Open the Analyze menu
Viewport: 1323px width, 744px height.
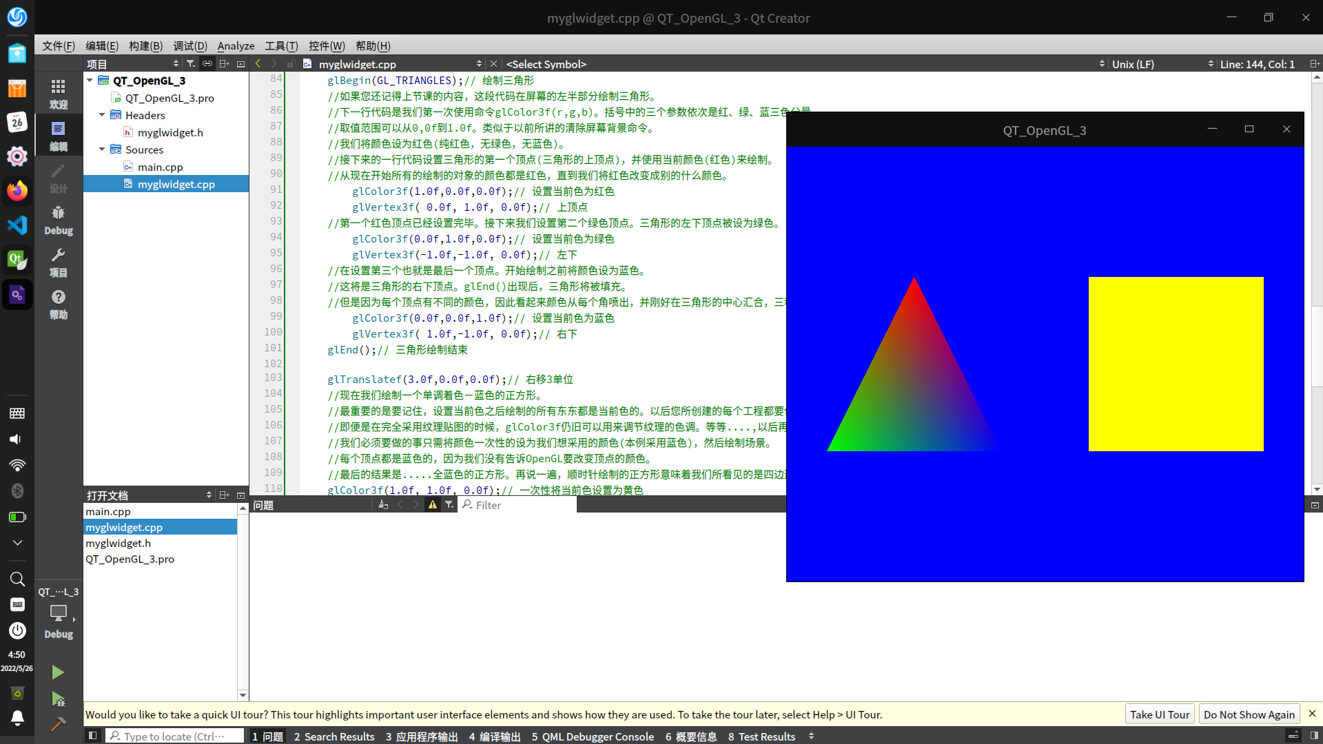tap(236, 46)
